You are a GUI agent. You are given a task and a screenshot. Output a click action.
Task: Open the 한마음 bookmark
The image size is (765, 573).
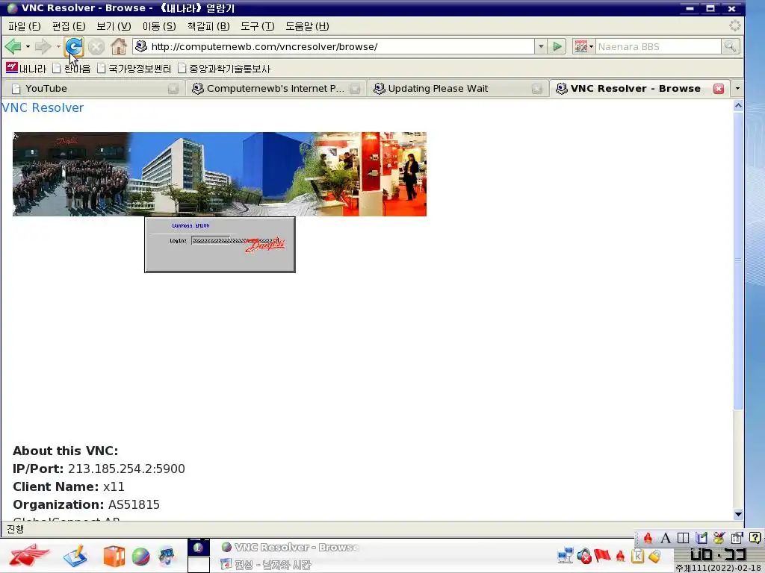point(71,69)
